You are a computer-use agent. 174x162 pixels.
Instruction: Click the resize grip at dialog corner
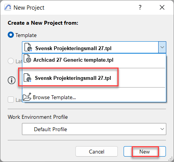click(x=171, y=159)
